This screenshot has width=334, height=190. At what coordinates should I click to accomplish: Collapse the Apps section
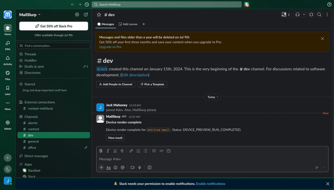tap(28, 164)
